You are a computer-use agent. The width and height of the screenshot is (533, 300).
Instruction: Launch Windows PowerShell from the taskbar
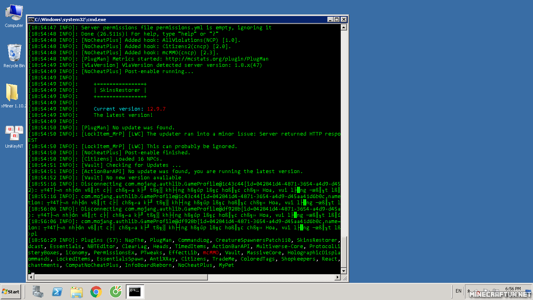pyautogui.click(x=57, y=291)
